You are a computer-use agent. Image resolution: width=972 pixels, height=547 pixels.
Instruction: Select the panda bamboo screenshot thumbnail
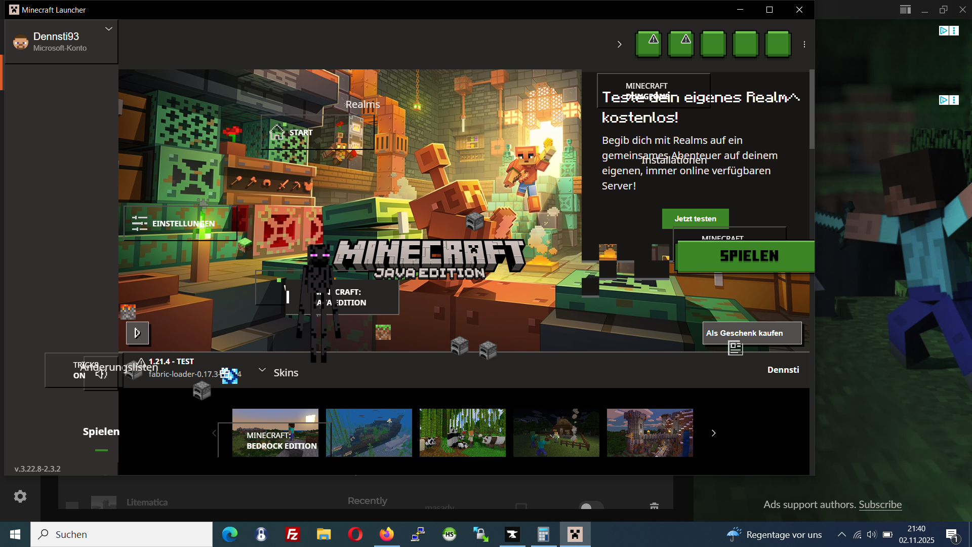pyautogui.click(x=462, y=433)
